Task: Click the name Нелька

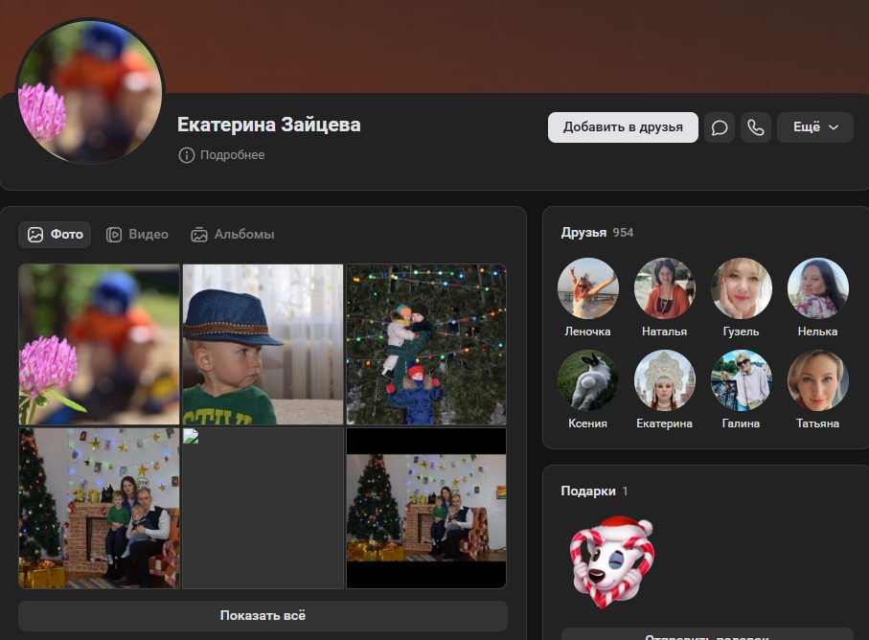Action: click(x=817, y=331)
